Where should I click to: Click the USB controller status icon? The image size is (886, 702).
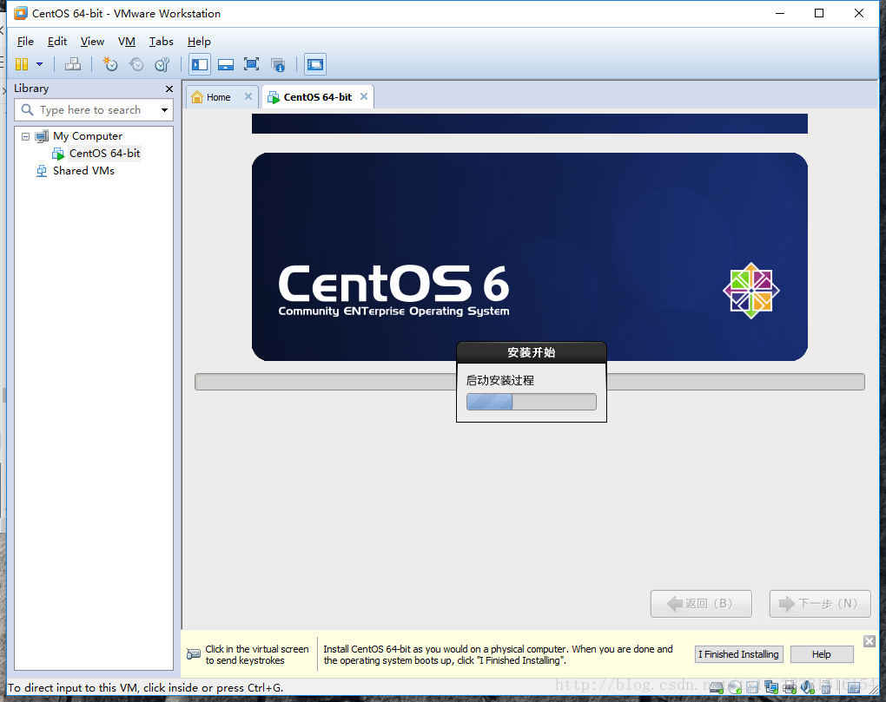point(826,687)
